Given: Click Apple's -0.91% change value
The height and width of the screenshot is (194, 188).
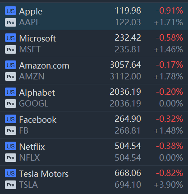Looking at the screenshot, I should coord(170,11).
